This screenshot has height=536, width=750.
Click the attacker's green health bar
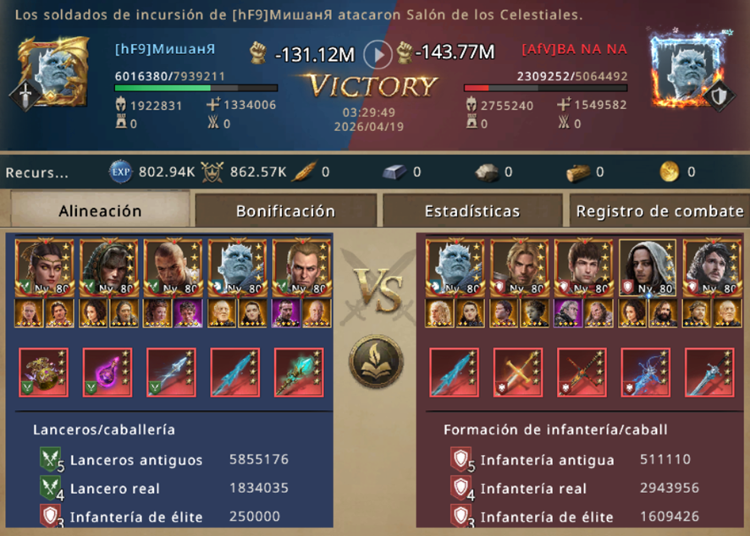(x=196, y=88)
